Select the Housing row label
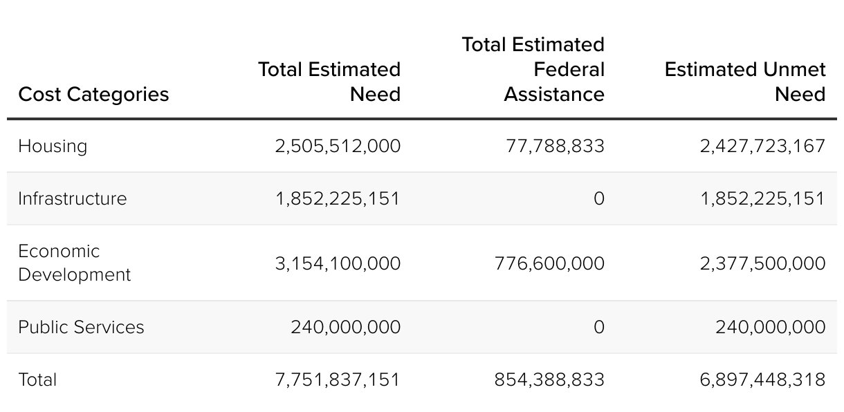The image size is (844, 412). 53,146
